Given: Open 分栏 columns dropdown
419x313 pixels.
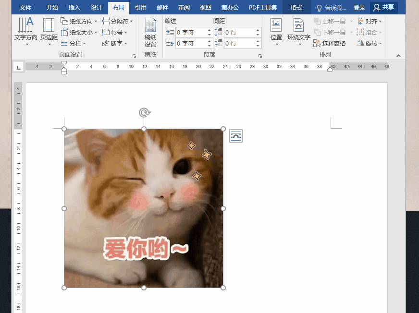Looking at the screenshot, I should [x=73, y=43].
